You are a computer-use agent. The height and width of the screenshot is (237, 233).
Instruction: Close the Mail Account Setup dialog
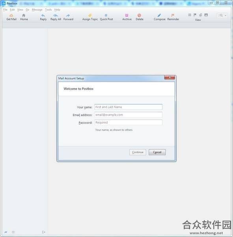point(170,77)
